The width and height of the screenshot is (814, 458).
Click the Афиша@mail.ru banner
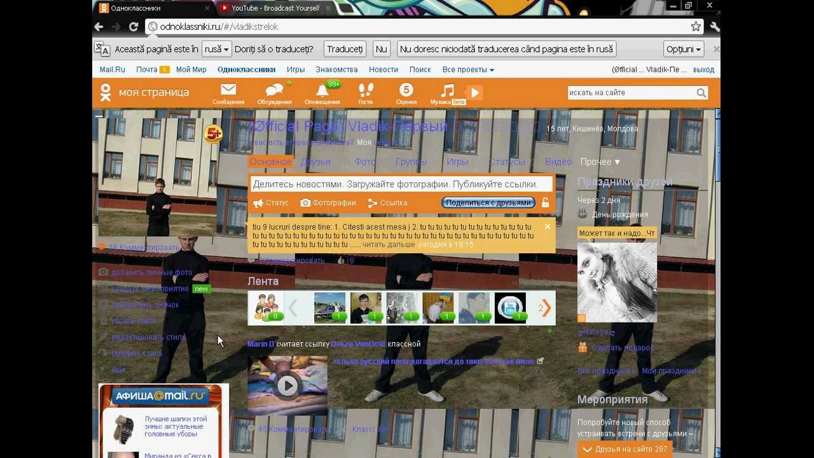point(160,396)
